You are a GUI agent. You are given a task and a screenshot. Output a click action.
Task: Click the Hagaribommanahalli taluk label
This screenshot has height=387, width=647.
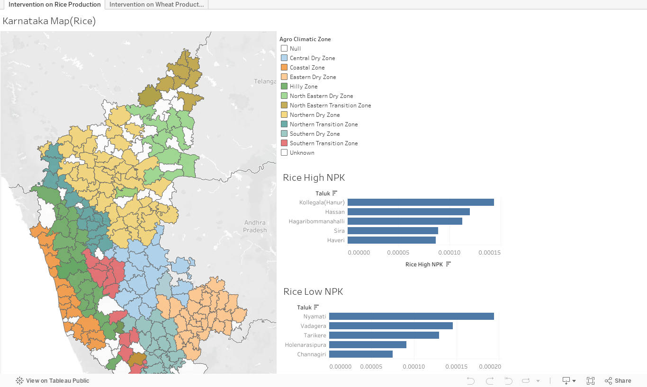pyautogui.click(x=317, y=221)
